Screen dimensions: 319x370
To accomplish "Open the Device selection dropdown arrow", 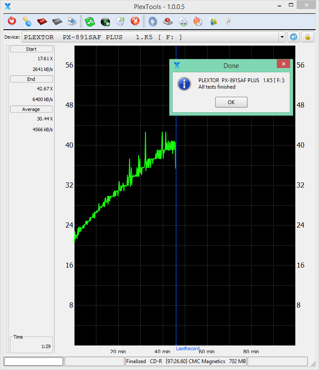I will pos(282,37).
